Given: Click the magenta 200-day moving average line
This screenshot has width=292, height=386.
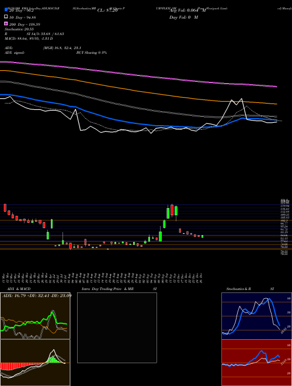Looking at the screenshot, I should (138, 74).
